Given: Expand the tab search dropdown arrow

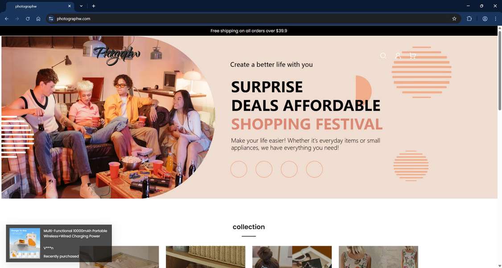Looking at the screenshot, I should tap(81, 6).
